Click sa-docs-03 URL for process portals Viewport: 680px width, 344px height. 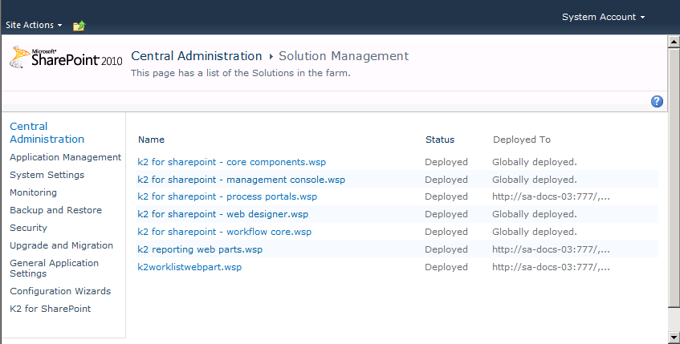click(551, 196)
